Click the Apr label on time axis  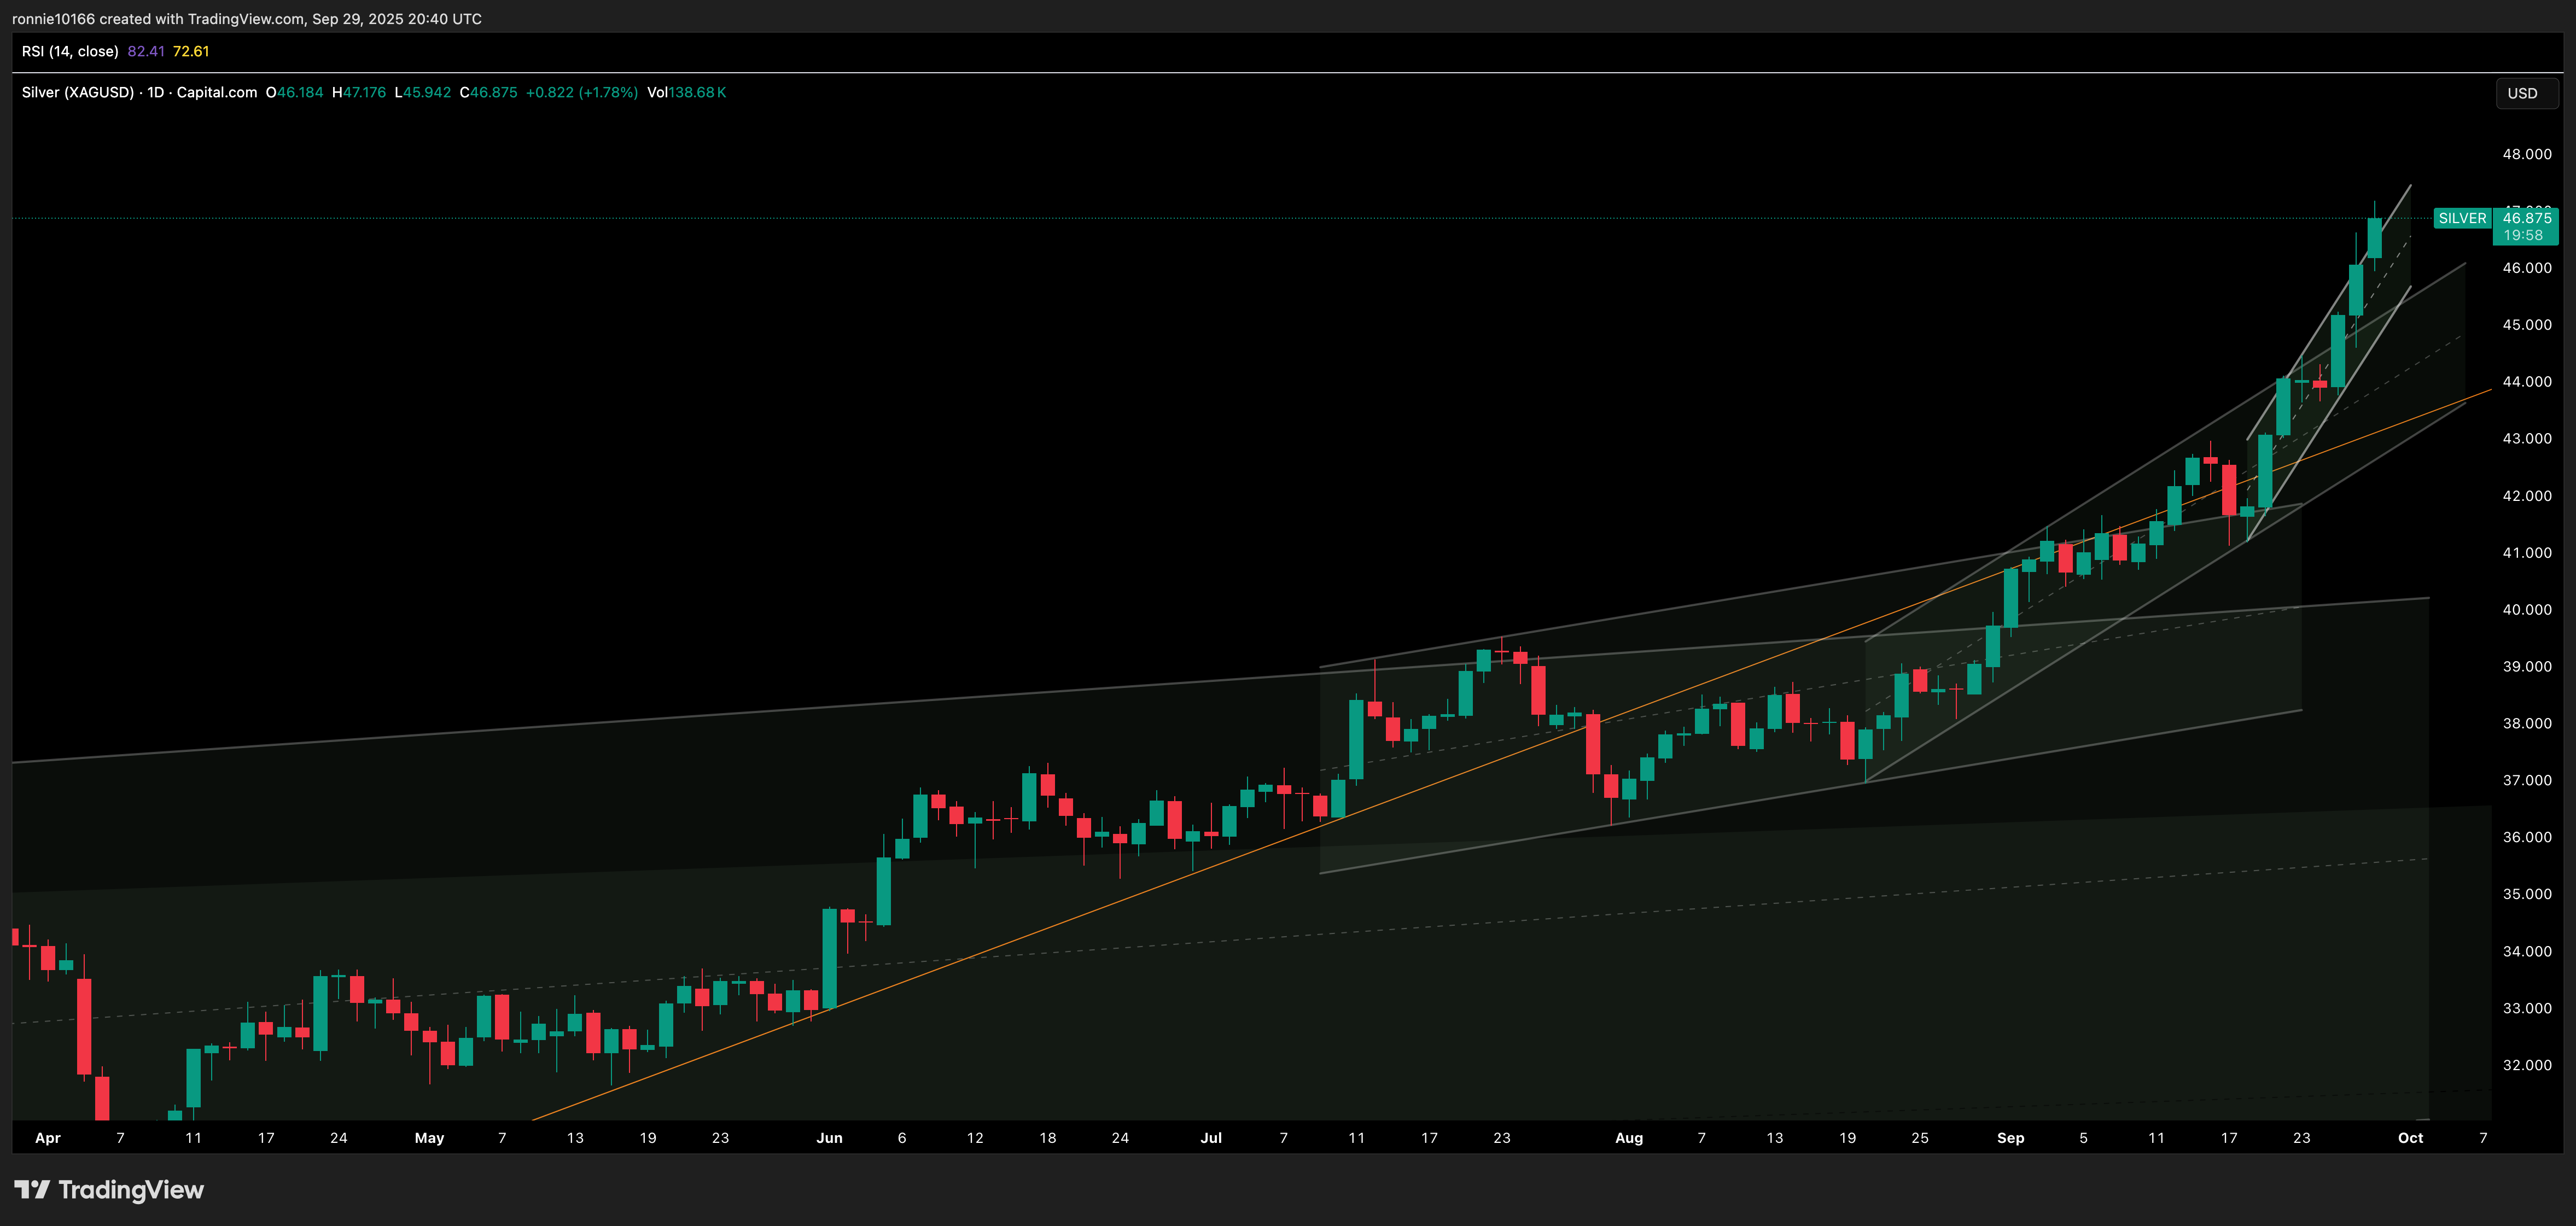[x=48, y=1137]
